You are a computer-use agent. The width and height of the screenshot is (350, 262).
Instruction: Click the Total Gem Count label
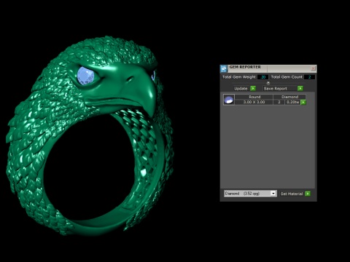(x=287, y=77)
